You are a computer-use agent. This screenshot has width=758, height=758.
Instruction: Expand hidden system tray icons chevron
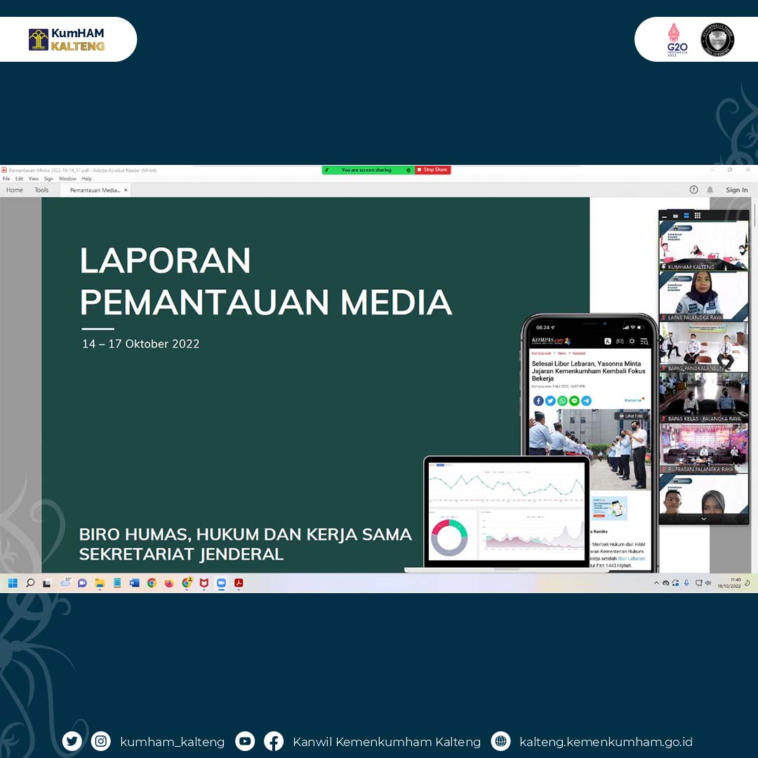(x=656, y=583)
